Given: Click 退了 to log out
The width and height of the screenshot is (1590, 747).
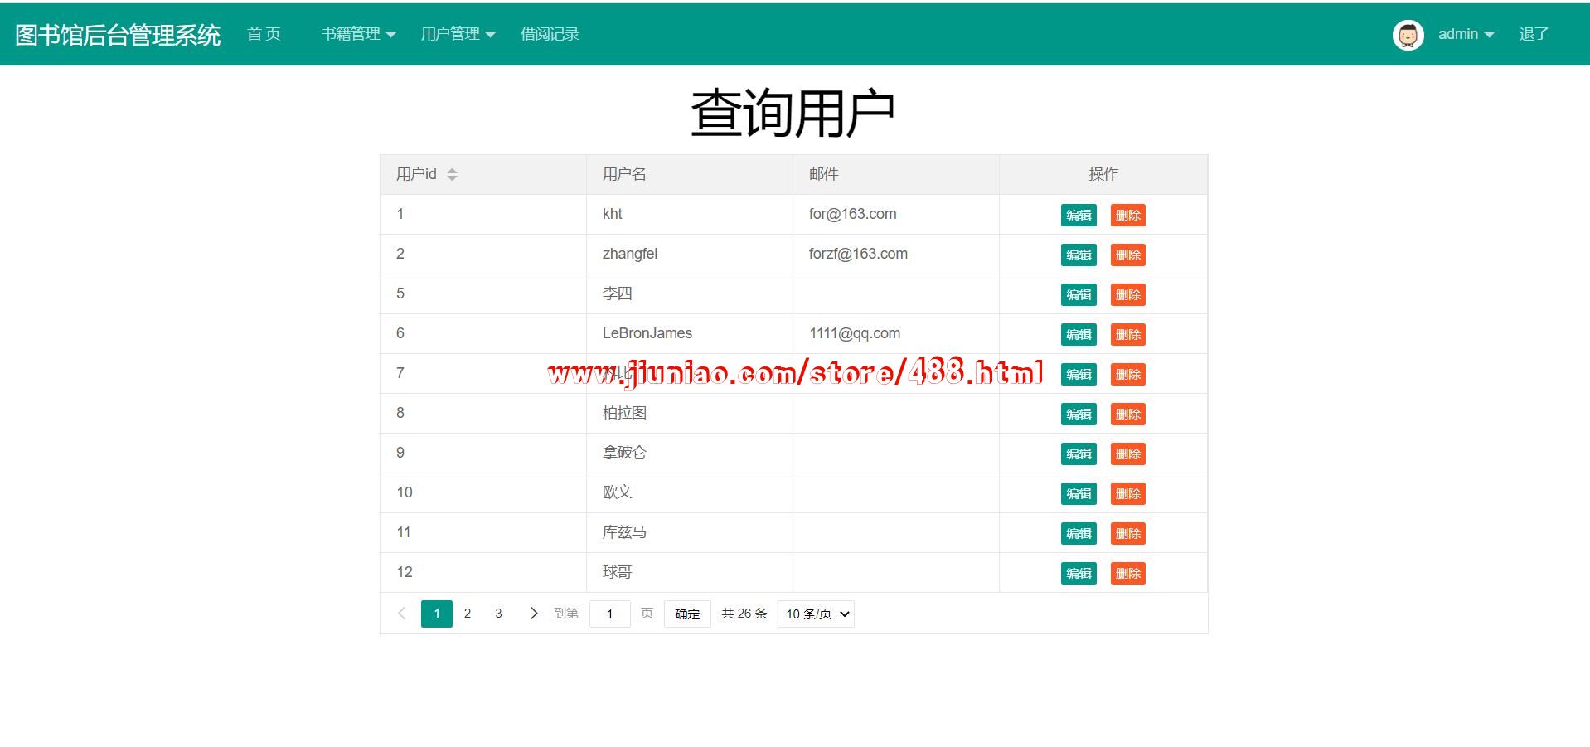Looking at the screenshot, I should (x=1533, y=34).
